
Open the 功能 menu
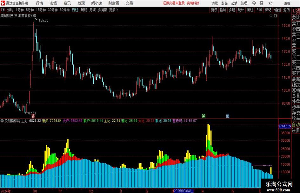tap(215, 3)
